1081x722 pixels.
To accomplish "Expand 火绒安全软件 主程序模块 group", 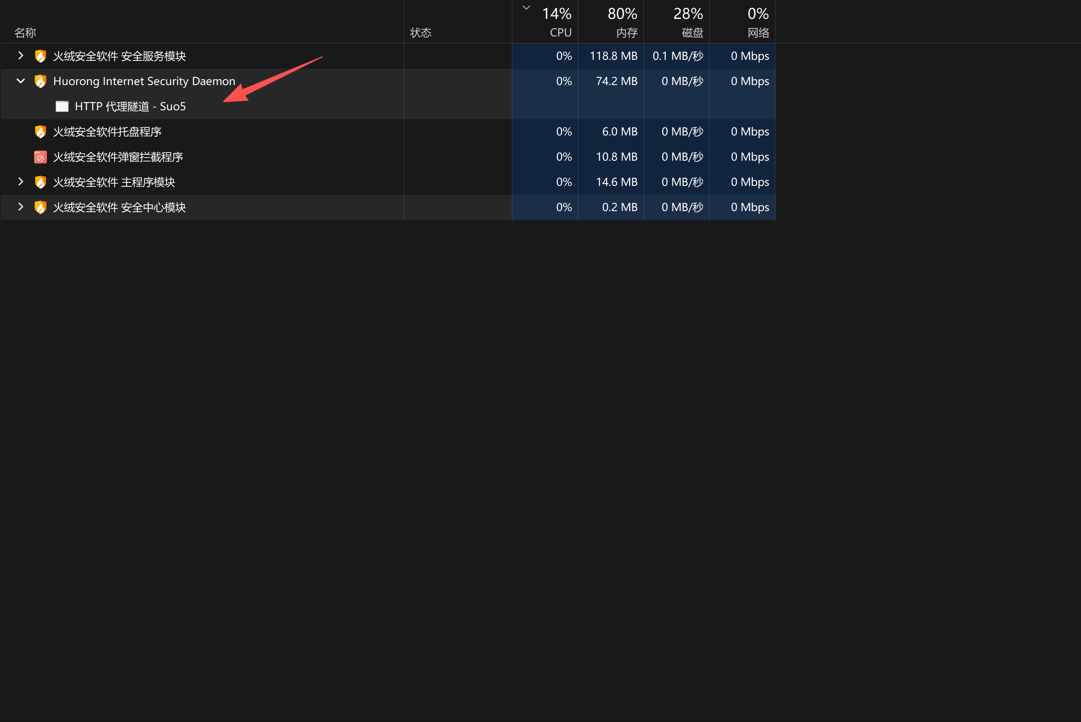I will click(20, 182).
